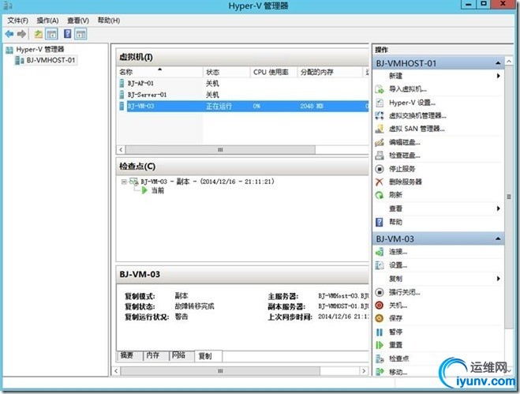Open the 查看(V) menu
The image size is (520, 394).
coord(78,21)
